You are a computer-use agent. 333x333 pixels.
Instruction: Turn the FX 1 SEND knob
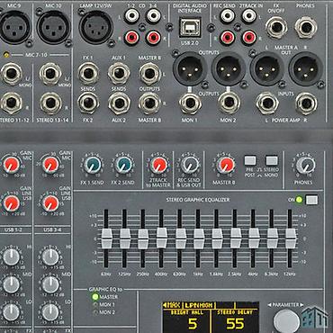(92, 166)
